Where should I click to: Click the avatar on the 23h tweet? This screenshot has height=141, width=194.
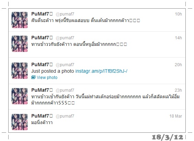pos(20,96)
